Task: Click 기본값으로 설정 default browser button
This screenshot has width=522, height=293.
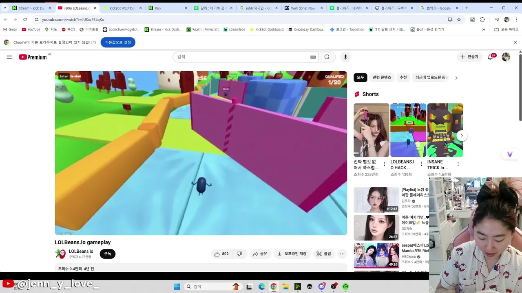Action: pyautogui.click(x=118, y=42)
